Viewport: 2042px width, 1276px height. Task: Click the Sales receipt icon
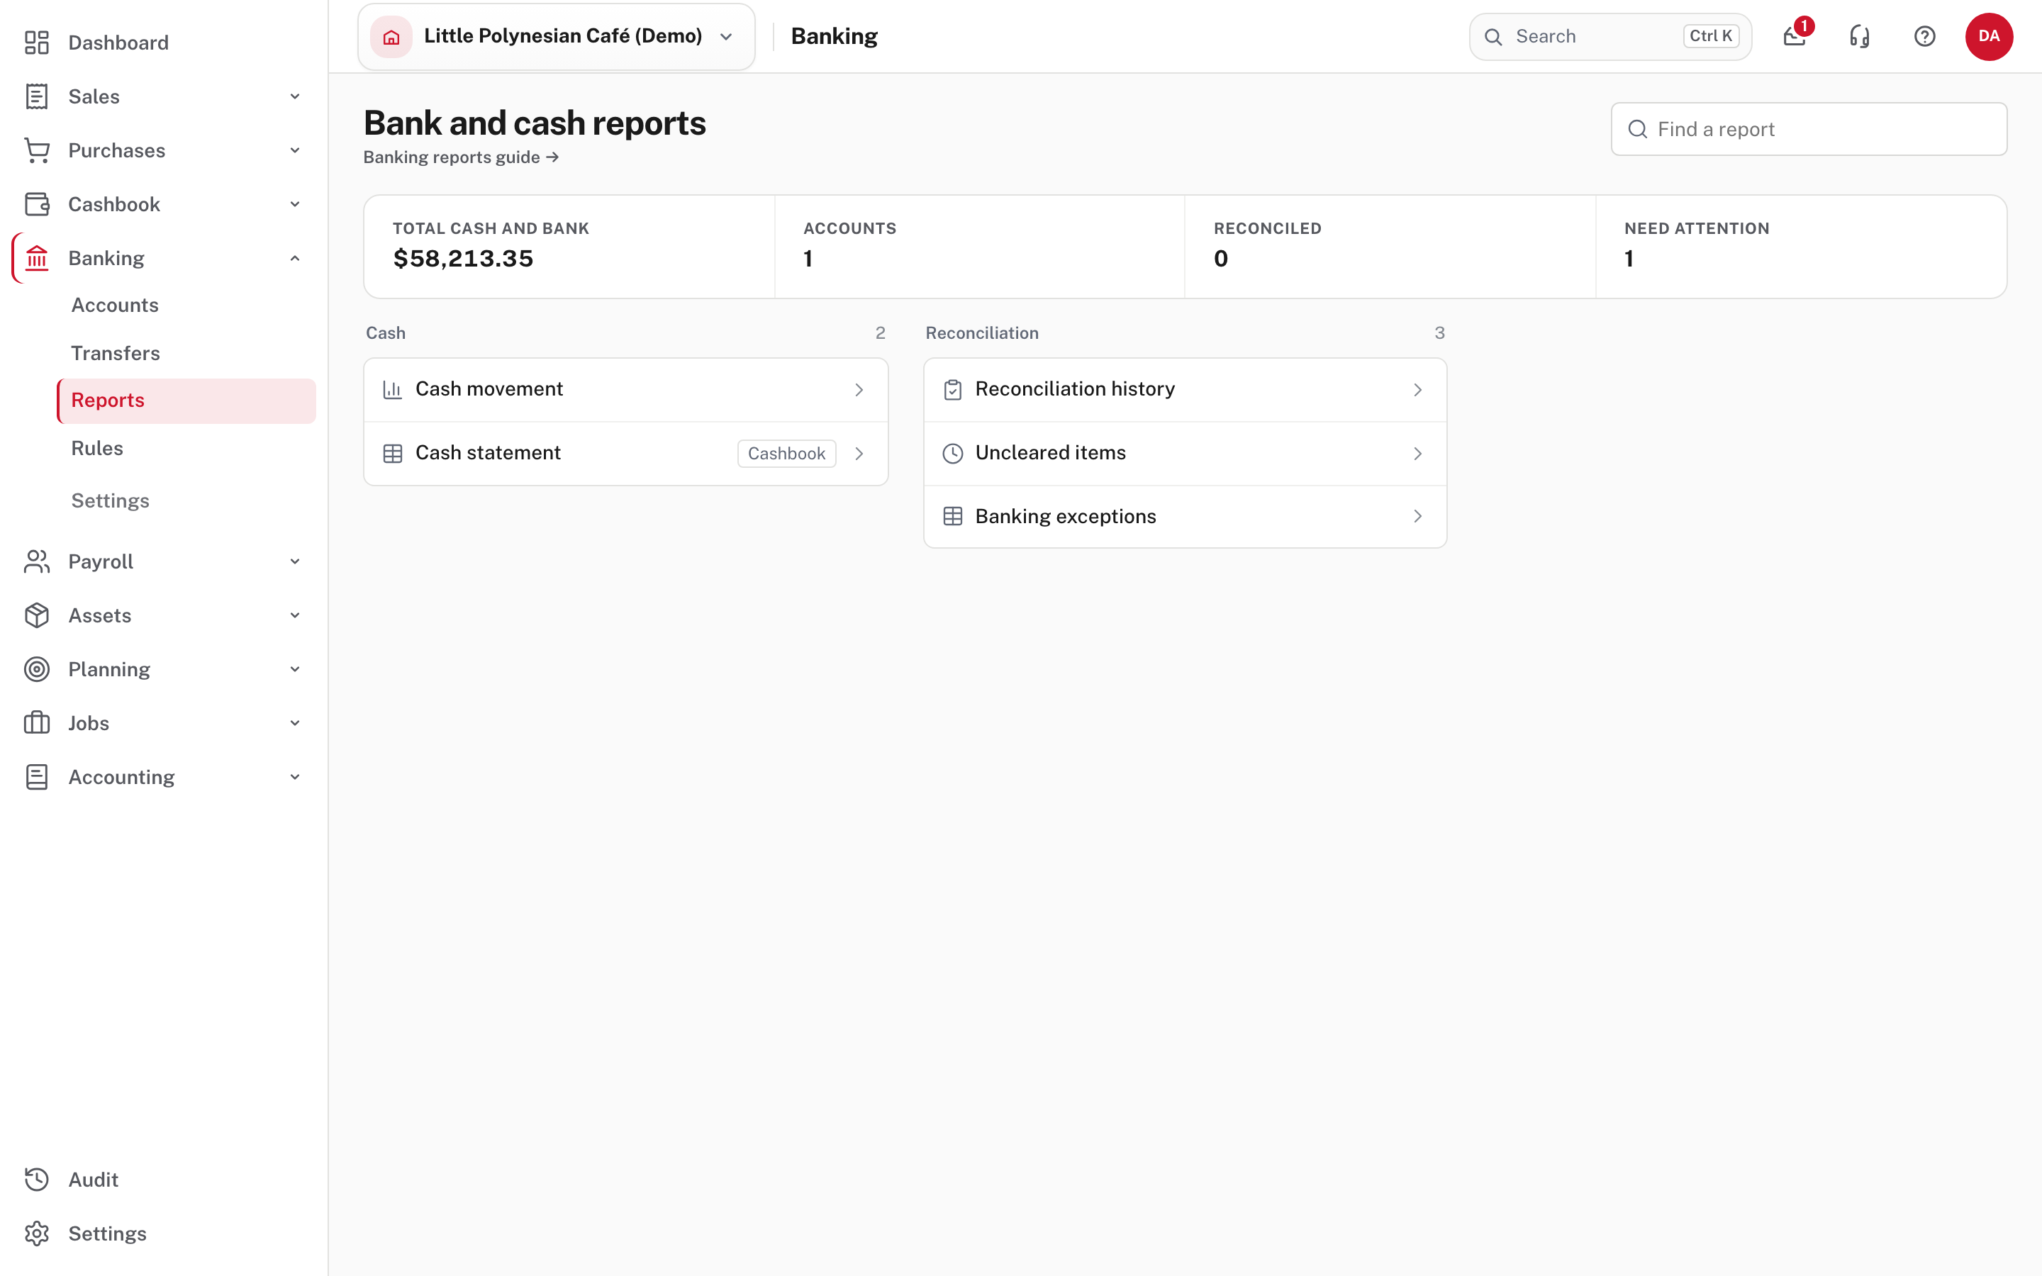(x=36, y=96)
